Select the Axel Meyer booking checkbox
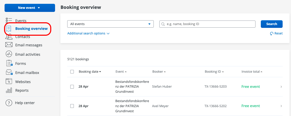This screenshot has width=291, height=116. 72,106
